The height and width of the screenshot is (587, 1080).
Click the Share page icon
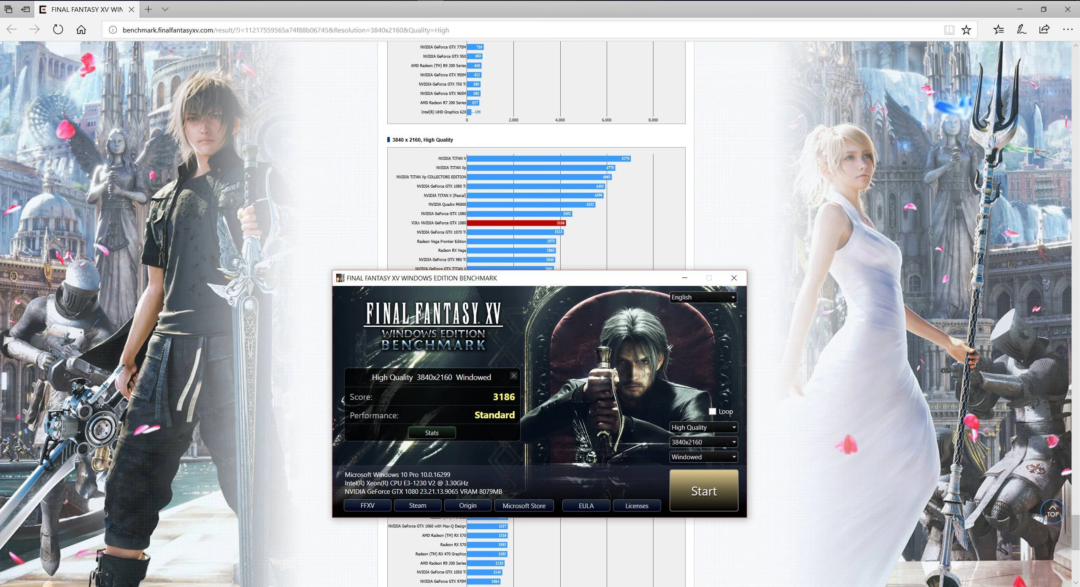pyautogui.click(x=1044, y=30)
